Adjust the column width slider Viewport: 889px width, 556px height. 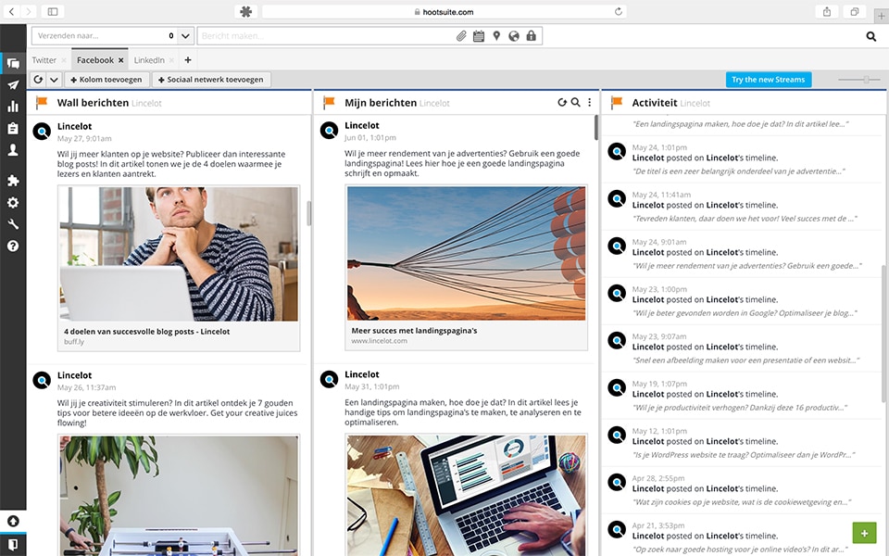tap(867, 80)
